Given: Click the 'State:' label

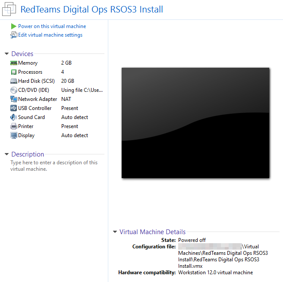Looking at the screenshot, I should pyautogui.click(x=168, y=240).
